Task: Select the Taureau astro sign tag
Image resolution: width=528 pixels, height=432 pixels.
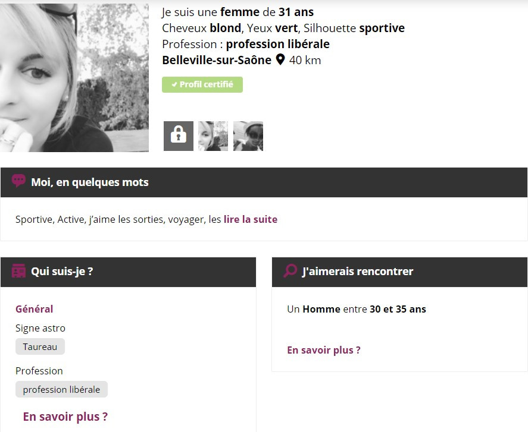Action: coord(40,346)
